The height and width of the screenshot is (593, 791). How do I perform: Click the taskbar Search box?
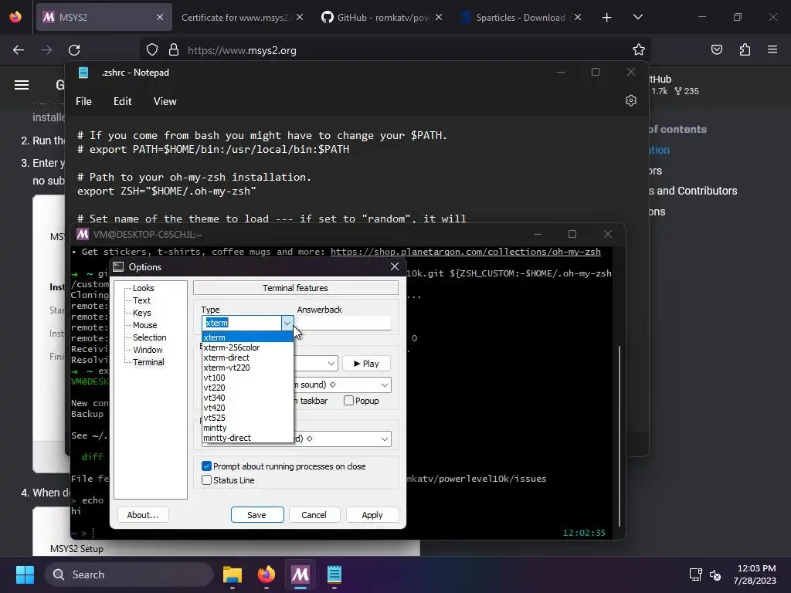pyautogui.click(x=130, y=574)
